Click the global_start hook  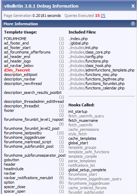pyautogui.click(x=78, y=143)
